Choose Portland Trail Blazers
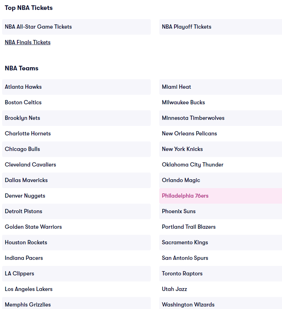This screenshot has width=282, height=309. (220, 227)
